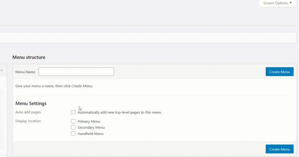Click the 'Give your menu a name' instruction text
Image resolution: width=299 pixels, height=157 pixels.
(x=54, y=86)
